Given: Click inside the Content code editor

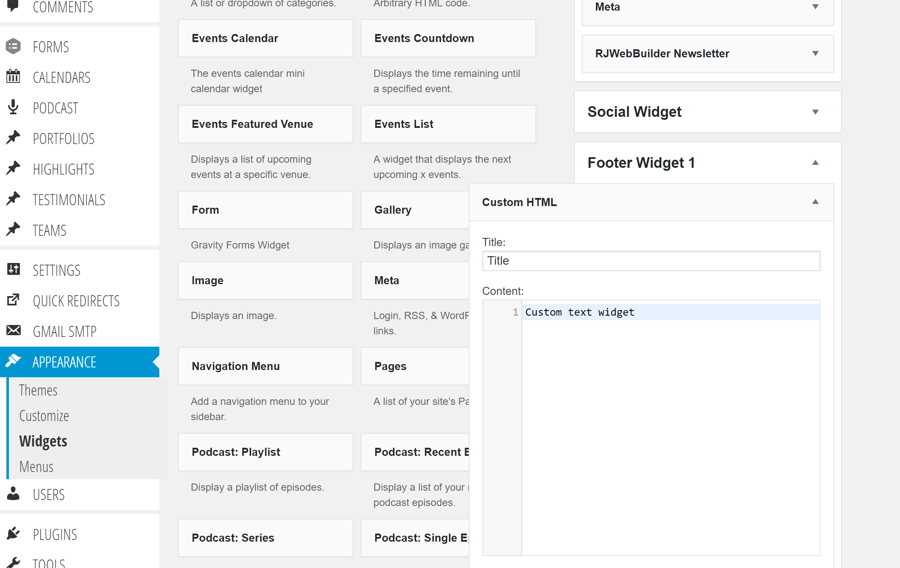Looking at the screenshot, I should click(x=671, y=425).
